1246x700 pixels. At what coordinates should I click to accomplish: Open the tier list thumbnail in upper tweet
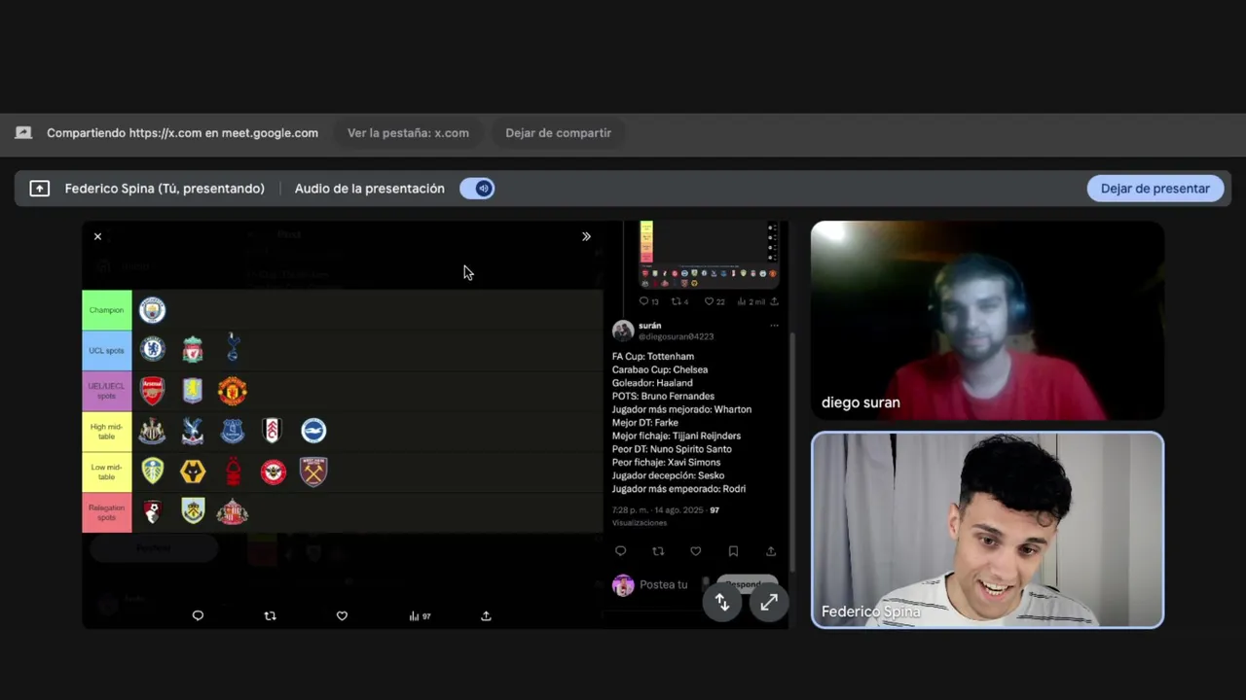point(708,254)
